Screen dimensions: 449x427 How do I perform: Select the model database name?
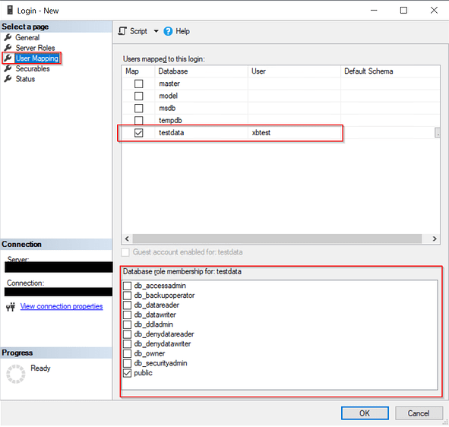coord(169,96)
